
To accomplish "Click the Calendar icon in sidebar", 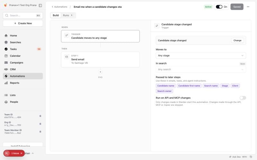I will 6,56.
